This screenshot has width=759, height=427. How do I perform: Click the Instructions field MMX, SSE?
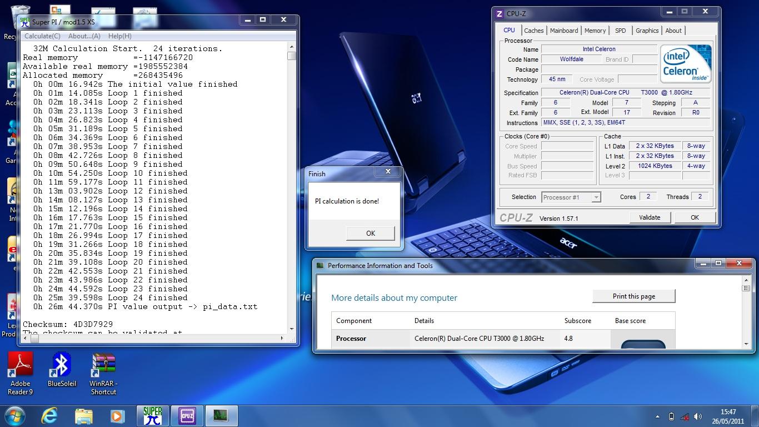(x=626, y=122)
